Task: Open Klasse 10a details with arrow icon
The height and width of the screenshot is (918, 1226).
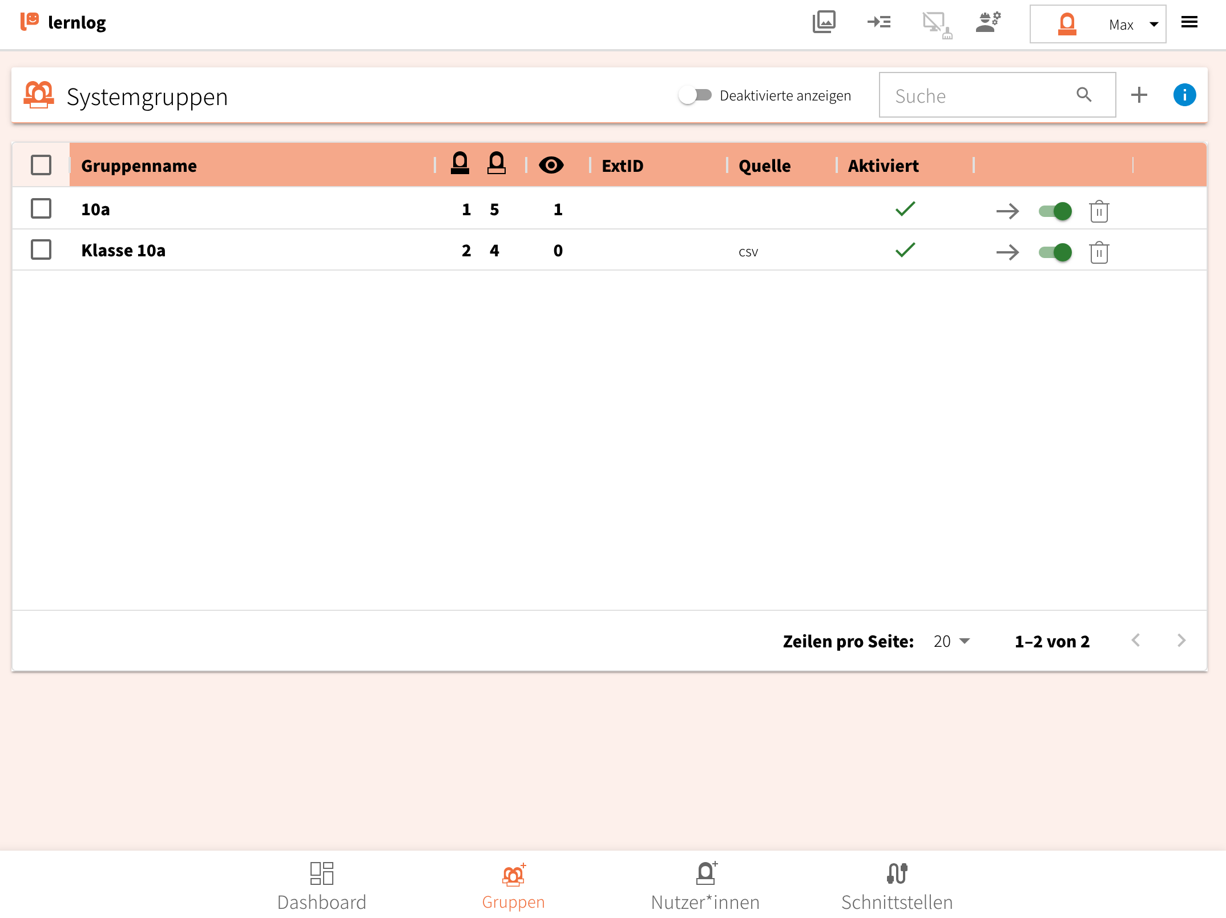Action: [1007, 252]
